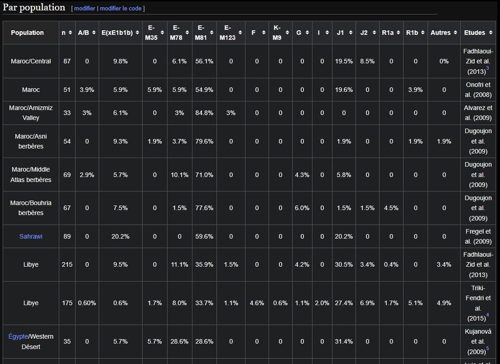Open 'modifier le code' link
The width and height of the screenshot is (500, 364).
tap(121, 9)
